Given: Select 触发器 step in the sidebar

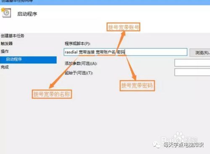Looking at the screenshot, I should coord(7,44).
